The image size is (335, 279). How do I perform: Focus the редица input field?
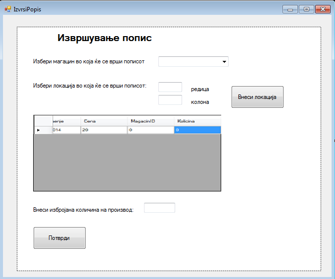point(170,87)
